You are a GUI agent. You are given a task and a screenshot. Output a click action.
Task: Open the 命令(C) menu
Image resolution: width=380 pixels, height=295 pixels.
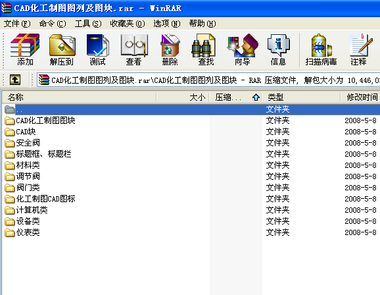click(x=53, y=24)
